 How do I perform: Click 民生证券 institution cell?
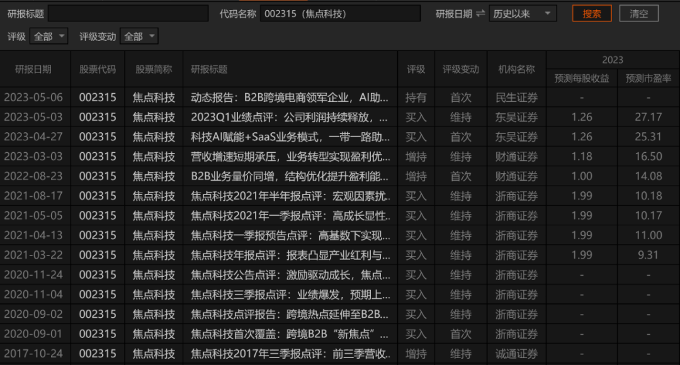(x=516, y=98)
